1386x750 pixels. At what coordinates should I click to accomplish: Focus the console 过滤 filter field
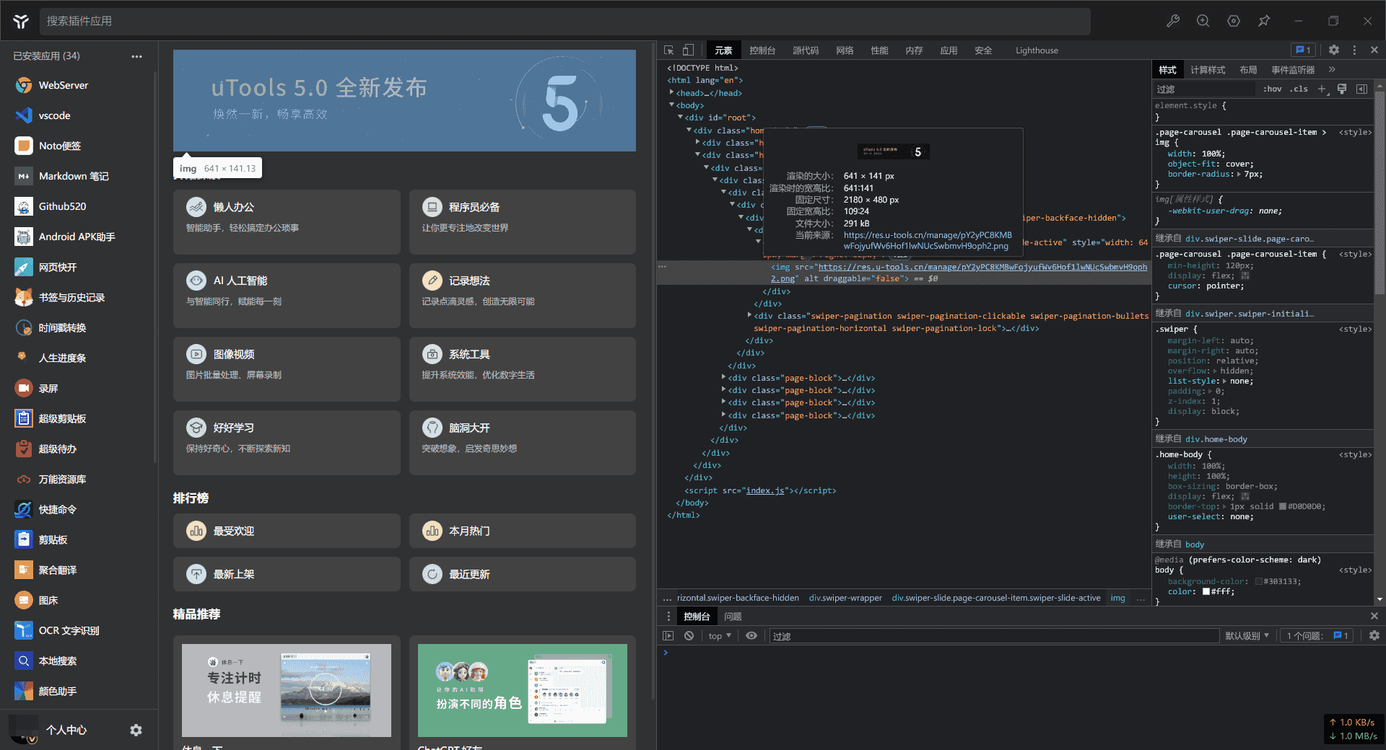[x=993, y=635]
